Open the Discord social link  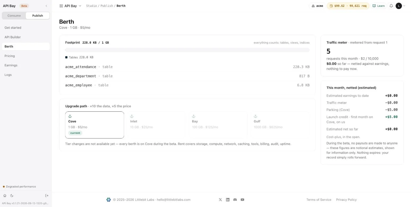point(235,200)
